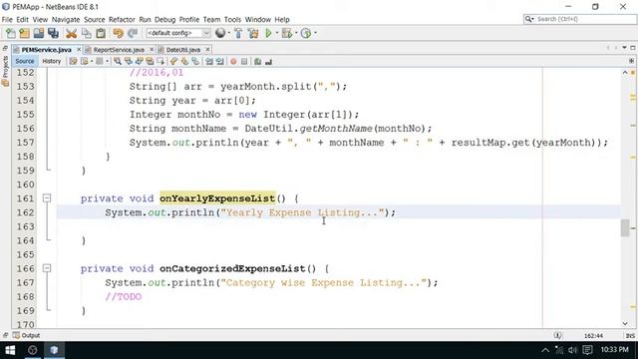Click the Shift Line Right icon
Screen dimensions: 638x359
tap(219, 62)
